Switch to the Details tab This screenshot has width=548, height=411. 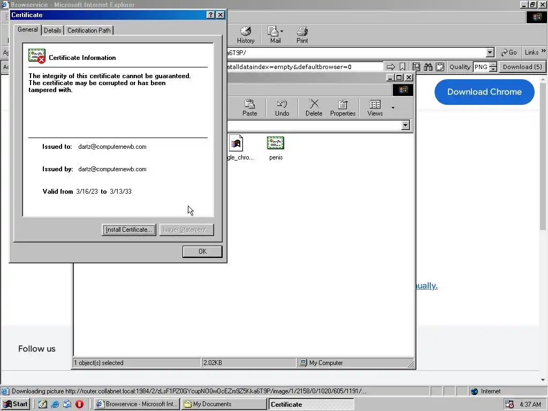click(x=52, y=31)
